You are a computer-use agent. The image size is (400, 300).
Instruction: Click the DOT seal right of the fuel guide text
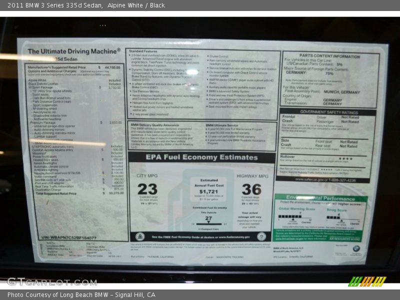[261, 236]
